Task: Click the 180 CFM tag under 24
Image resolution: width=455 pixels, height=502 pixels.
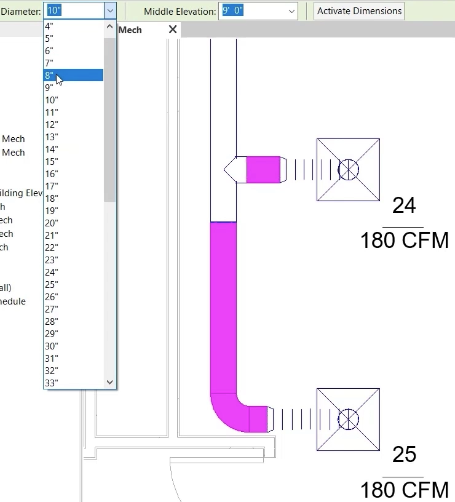Action: point(405,241)
